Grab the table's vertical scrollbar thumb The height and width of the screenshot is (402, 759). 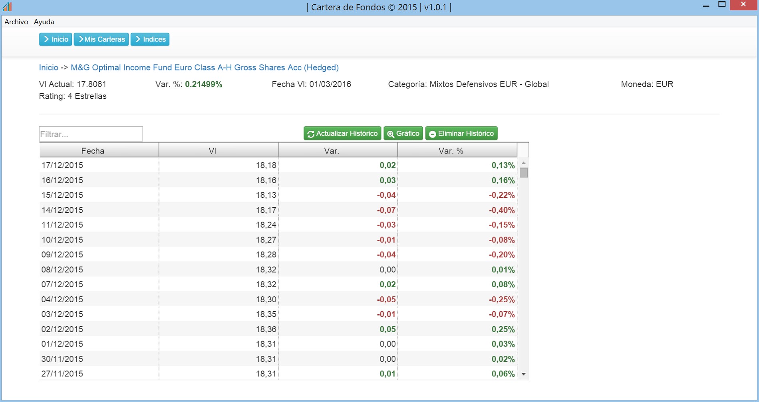(x=524, y=173)
